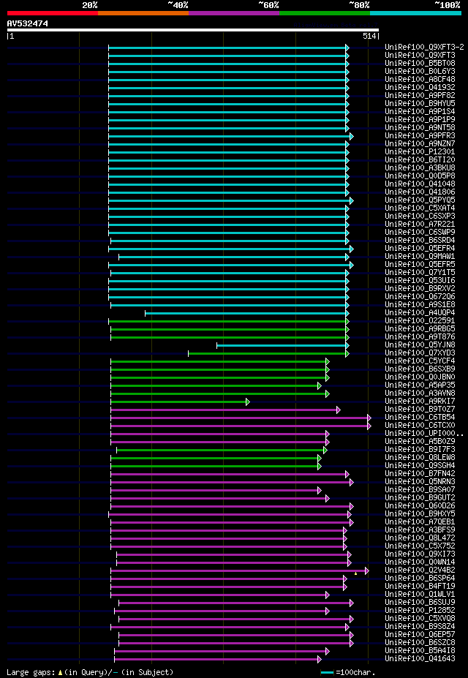Select the UniRef100_B7FN42 label
The image size is (468, 678).
point(420,475)
